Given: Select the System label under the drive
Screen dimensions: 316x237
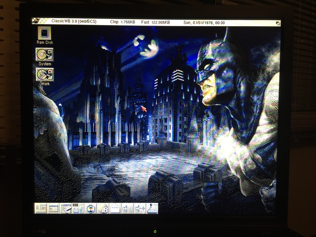Looking at the screenshot, I should [x=45, y=64].
